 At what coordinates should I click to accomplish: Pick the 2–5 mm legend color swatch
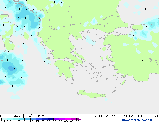pyautogui.click(x=22, y=119)
